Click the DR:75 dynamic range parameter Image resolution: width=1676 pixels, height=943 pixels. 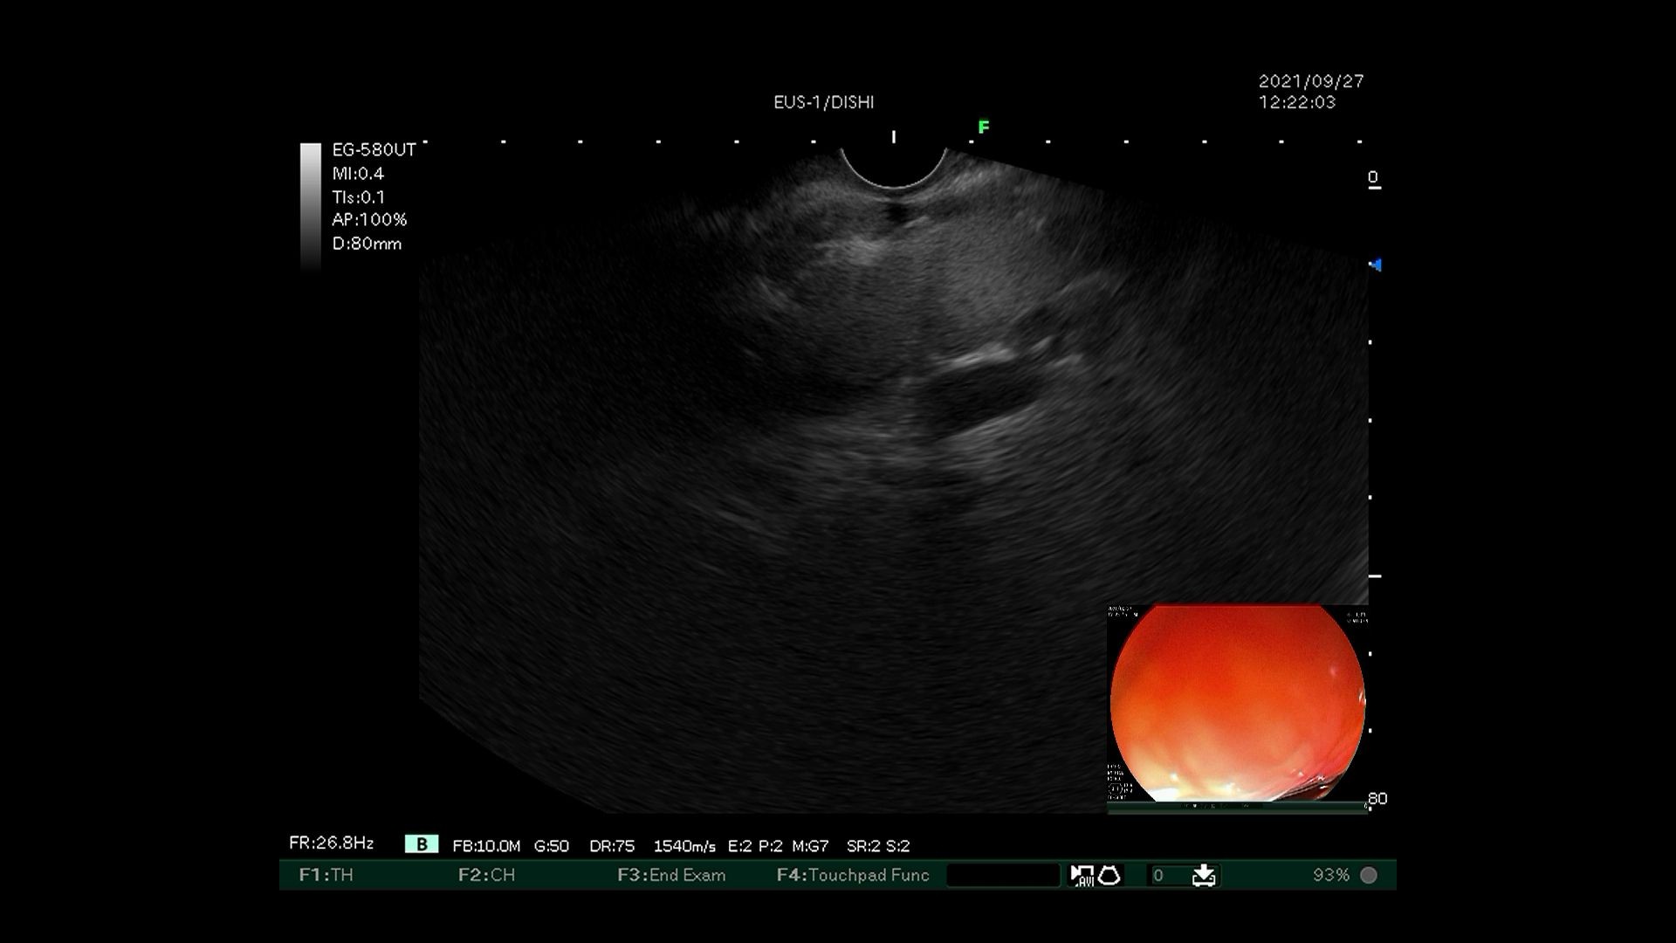point(611,846)
